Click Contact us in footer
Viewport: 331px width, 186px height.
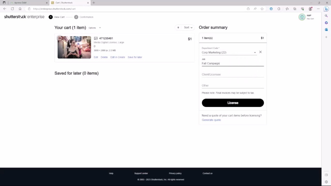tap(208, 173)
